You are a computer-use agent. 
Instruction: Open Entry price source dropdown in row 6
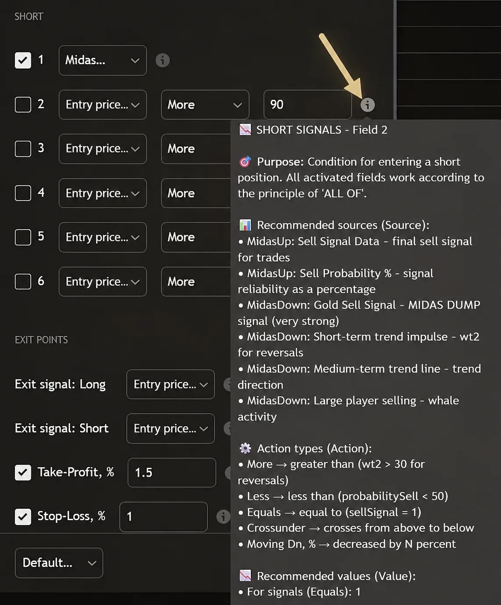pos(103,281)
